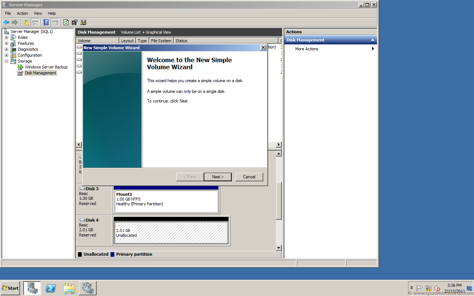Click the Properties toolbar icon

coord(74,22)
